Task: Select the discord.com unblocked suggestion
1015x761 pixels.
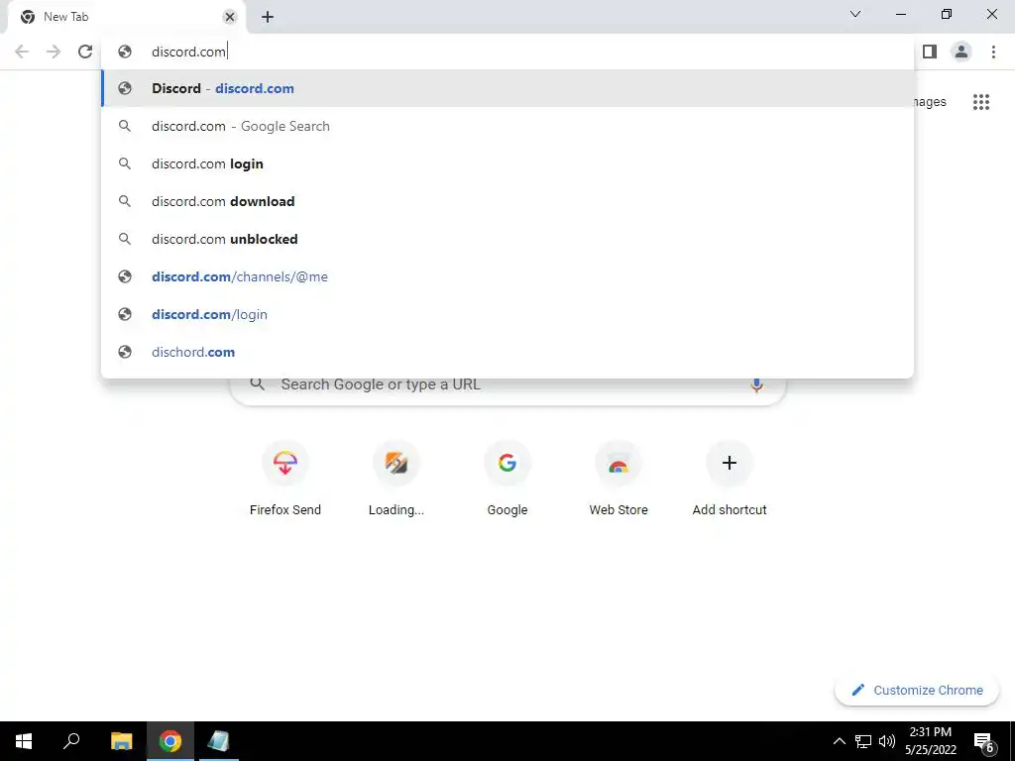Action: coord(507,239)
